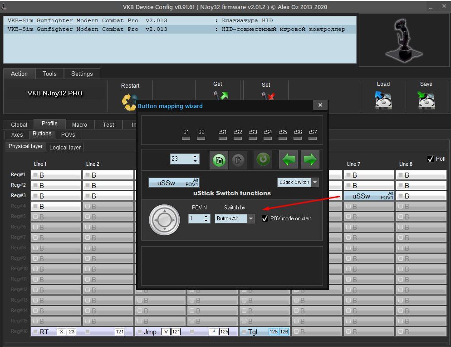
Task: Click the uSSw POV1 preview button in wizard
Action: [x=174, y=183]
